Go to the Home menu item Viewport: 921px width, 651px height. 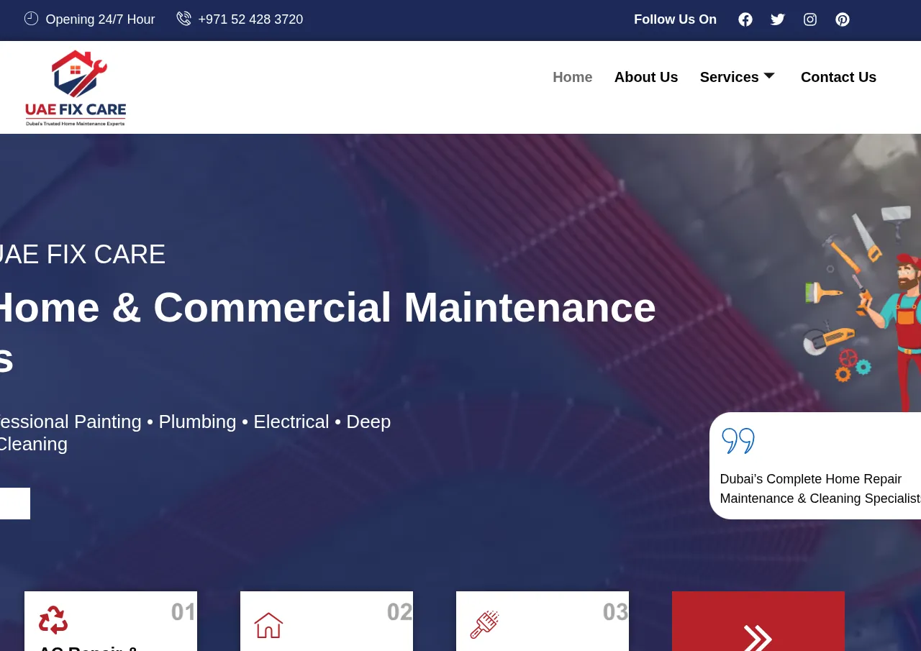(x=573, y=77)
